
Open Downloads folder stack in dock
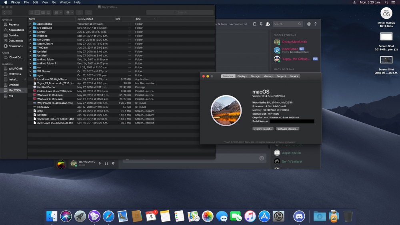point(320,216)
